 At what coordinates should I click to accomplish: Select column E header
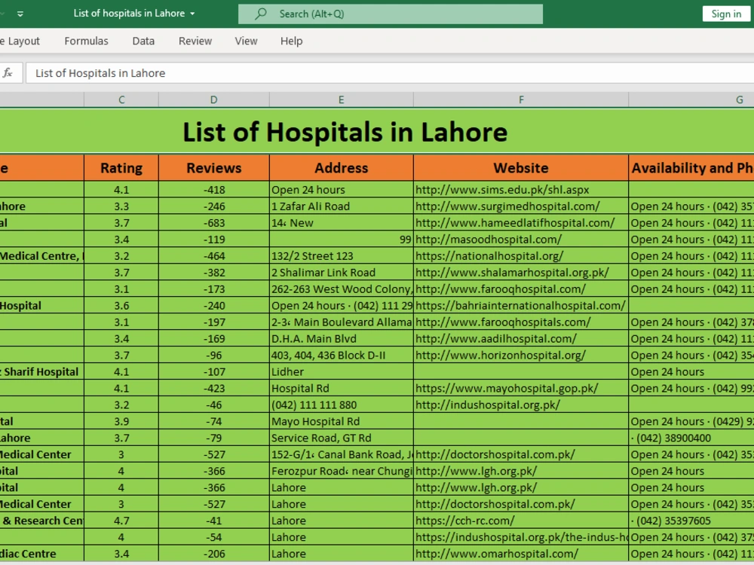pyautogui.click(x=341, y=99)
